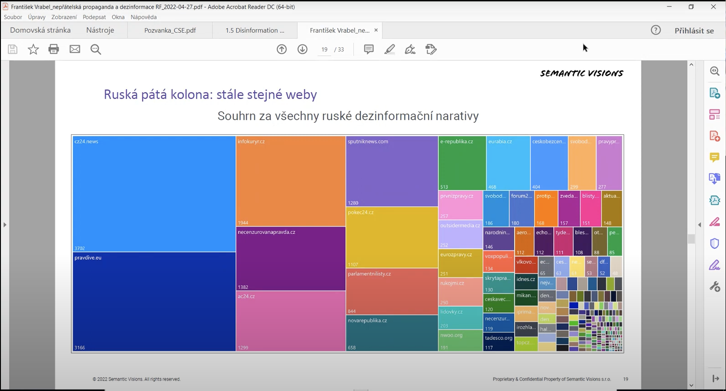Switch to the 1.5 Disinformation tab

tap(255, 30)
